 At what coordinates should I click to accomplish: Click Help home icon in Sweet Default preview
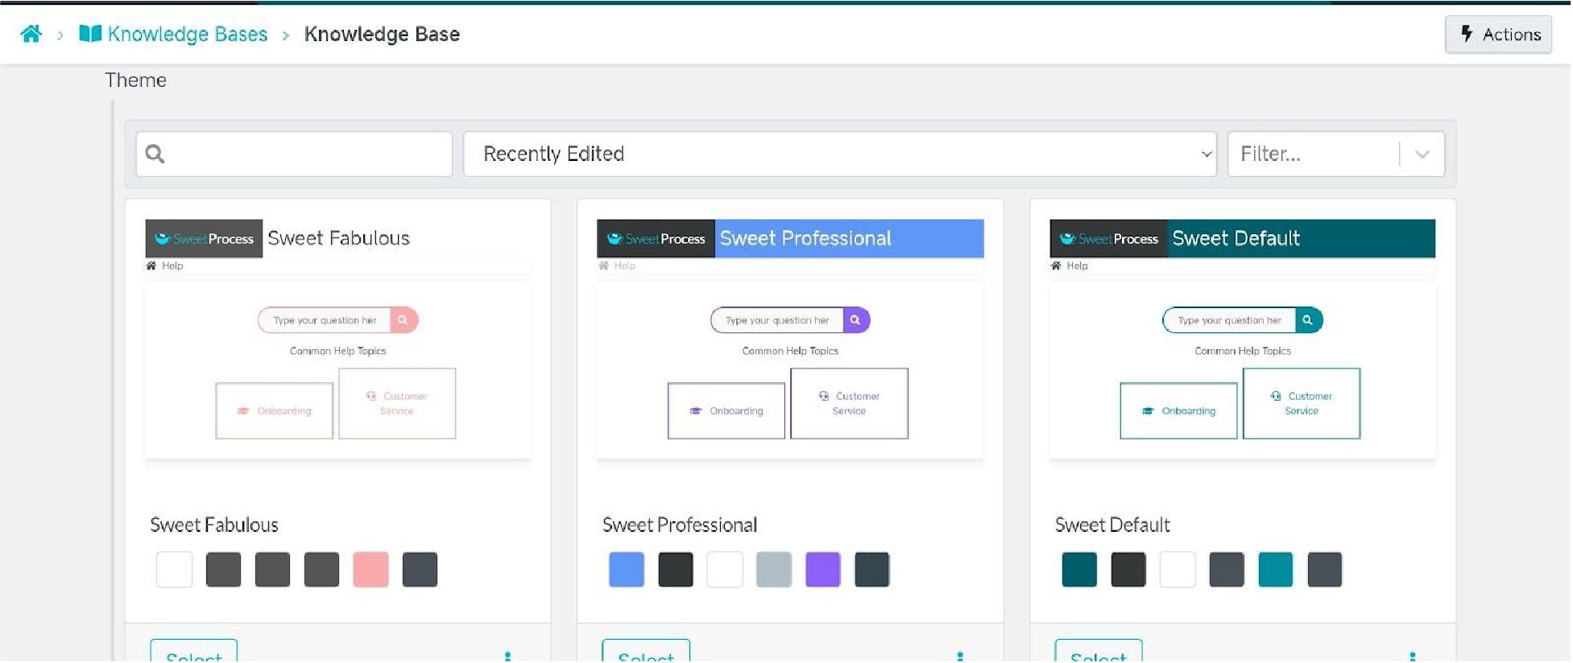pos(1056,266)
